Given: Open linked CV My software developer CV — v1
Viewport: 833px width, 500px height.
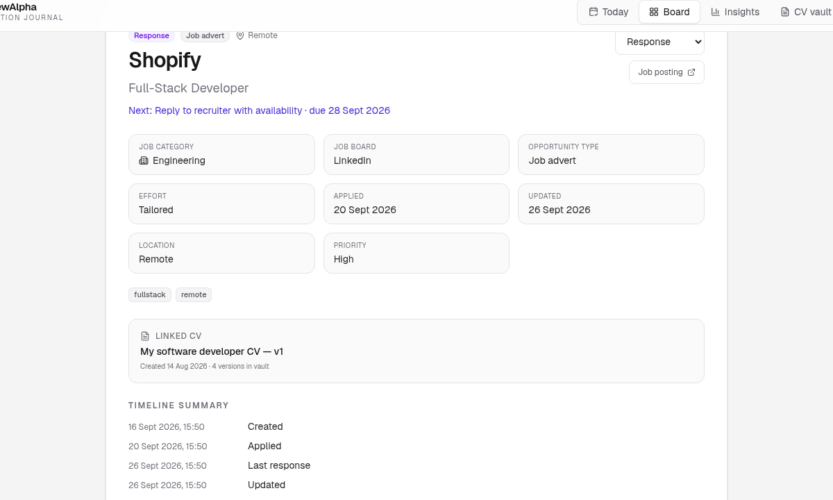Looking at the screenshot, I should pos(212,351).
